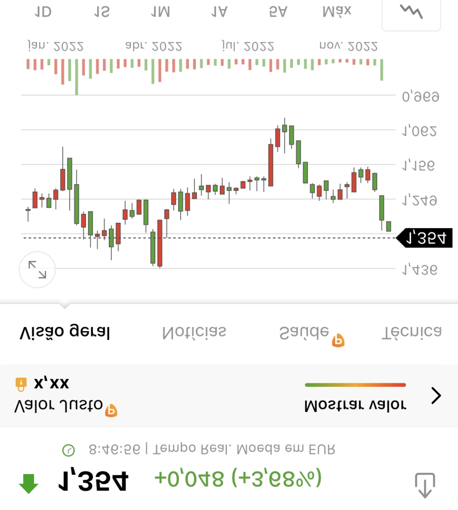The height and width of the screenshot is (510, 458).
Task: Switch to the Notícias tab
Action: pos(194,332)
